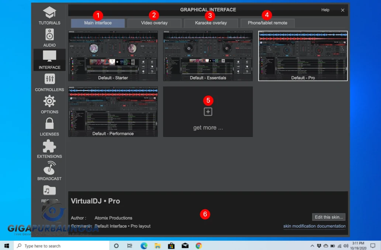
Task: Click the plus icon to get more skins
Action: pyautogui.click(x=208, y=112)
